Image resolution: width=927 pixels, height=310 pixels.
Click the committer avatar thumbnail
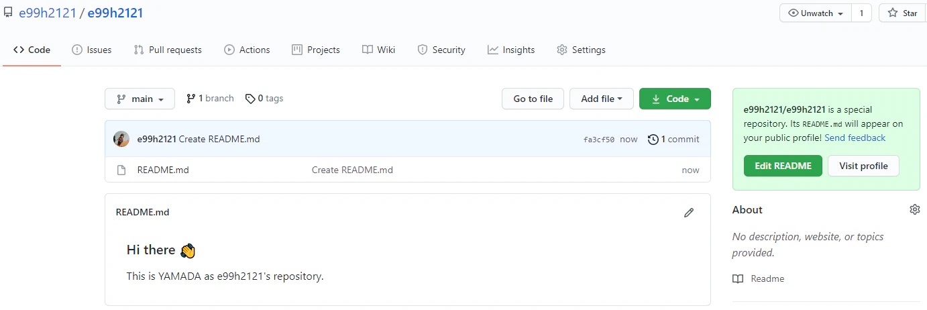[121, 139]
